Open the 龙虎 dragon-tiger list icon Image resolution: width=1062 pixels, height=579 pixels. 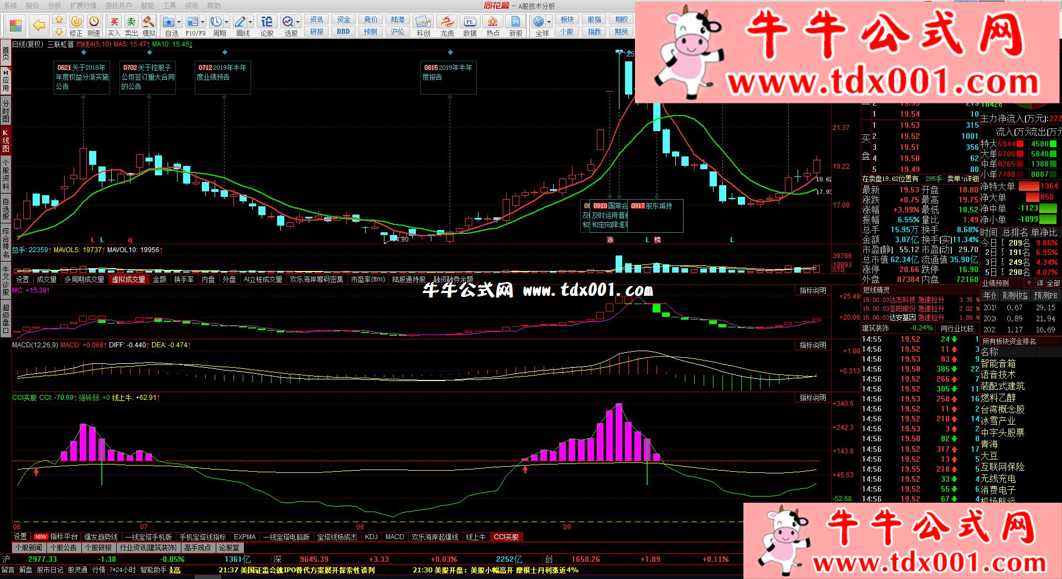click(447, 25)
